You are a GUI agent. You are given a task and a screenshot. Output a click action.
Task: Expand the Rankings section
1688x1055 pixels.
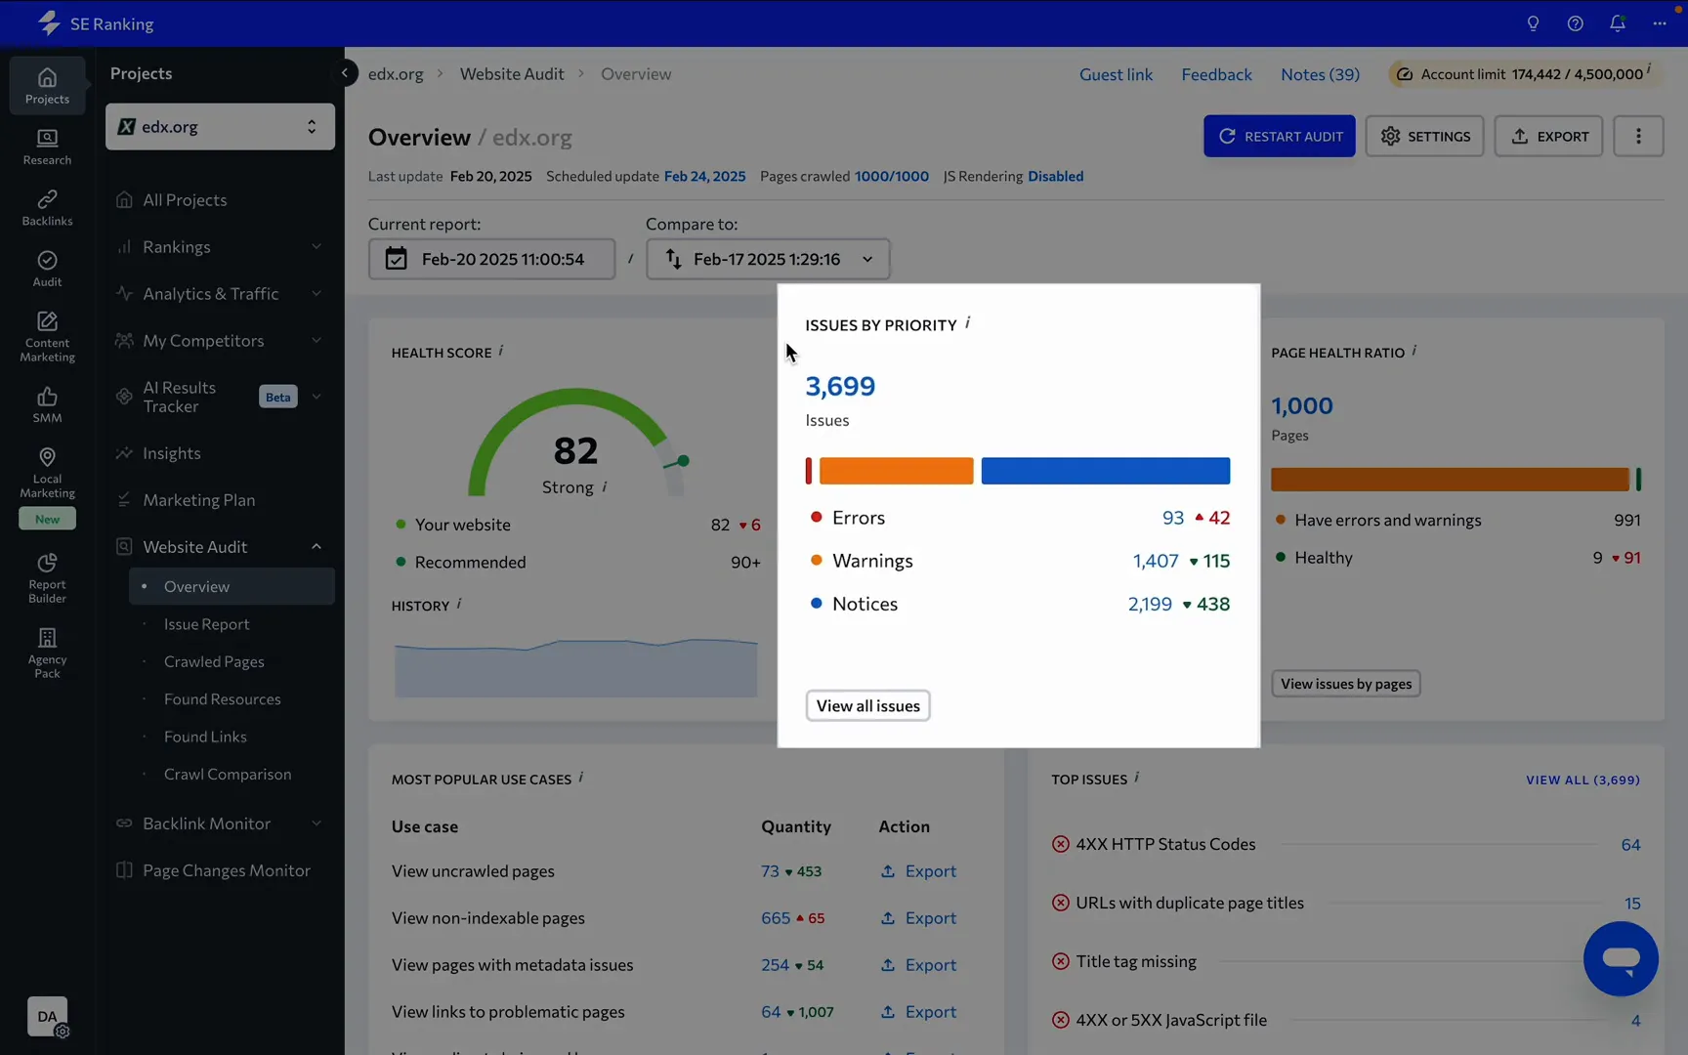click(316, 246)
